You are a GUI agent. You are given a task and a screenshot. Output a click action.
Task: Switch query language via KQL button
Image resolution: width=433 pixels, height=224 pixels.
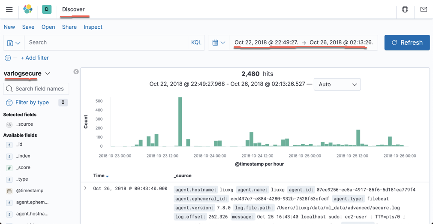[196, 42]
